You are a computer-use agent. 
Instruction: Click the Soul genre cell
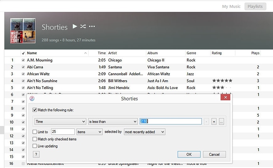coord(190,81)
